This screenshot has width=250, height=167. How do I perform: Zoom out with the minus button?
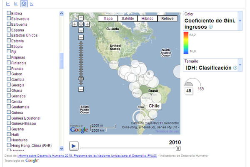pos(81,89)
